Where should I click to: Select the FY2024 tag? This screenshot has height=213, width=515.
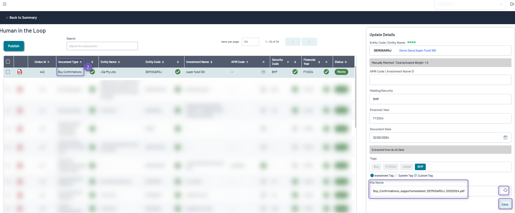[391, 167]
